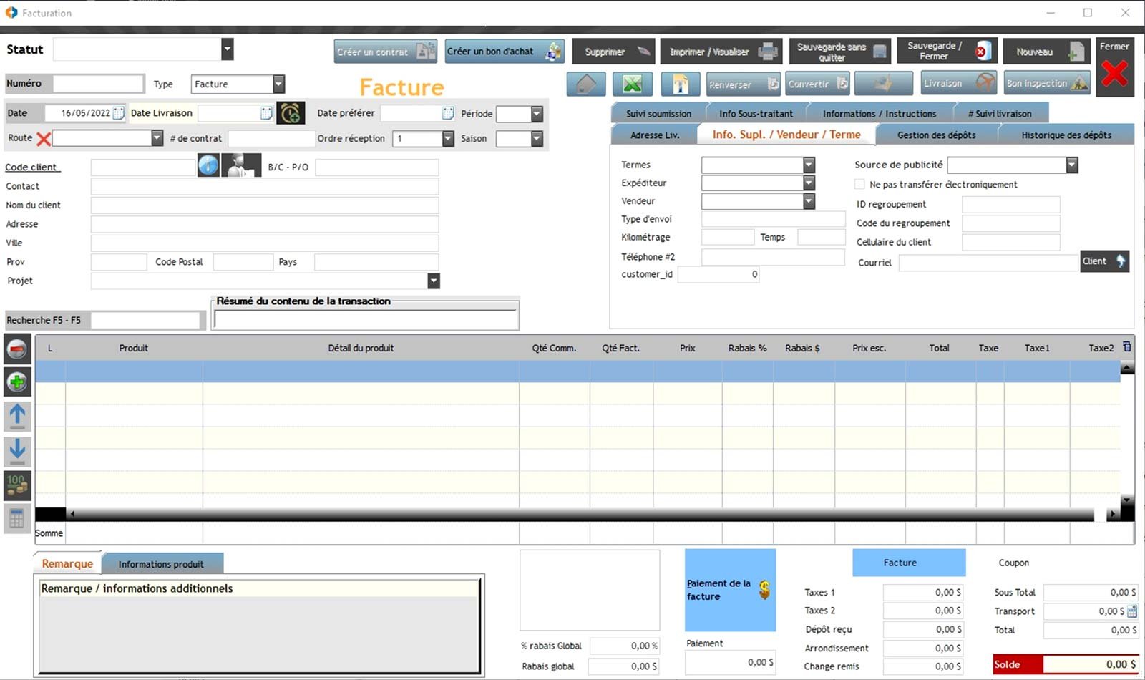The height and width of the screenshot is (680, 1145).
Task: Open Historique des dépôts tab
Action: pyautogui.click(x=1066, y=135)
